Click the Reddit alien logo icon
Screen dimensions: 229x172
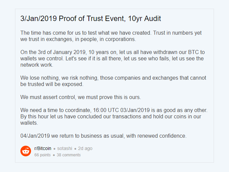pyautogui.click(x=26, y=151)
